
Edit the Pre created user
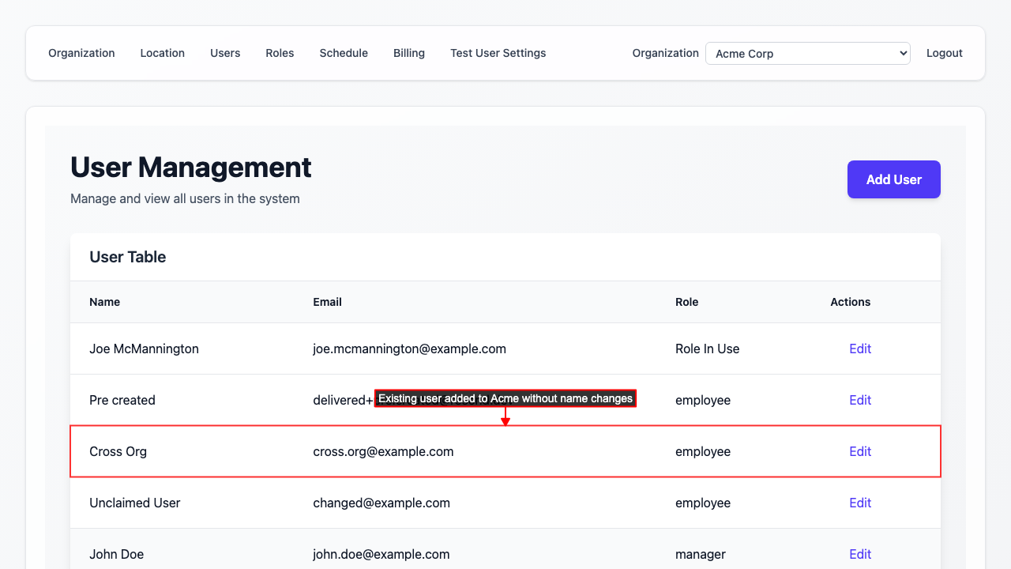pyautogui.click(x=859, y=400)
